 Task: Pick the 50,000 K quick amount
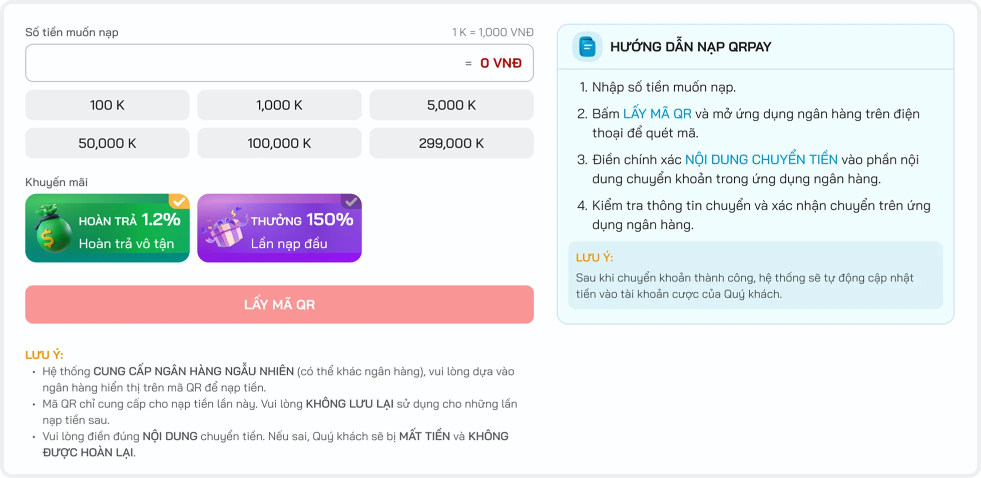[x=107, y=143]
